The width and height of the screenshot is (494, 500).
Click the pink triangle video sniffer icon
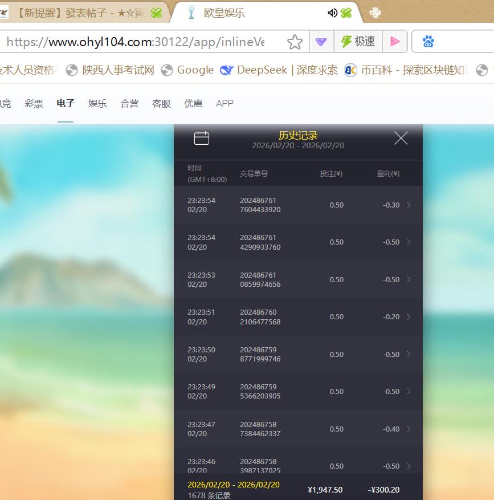[x=395, y=41]
